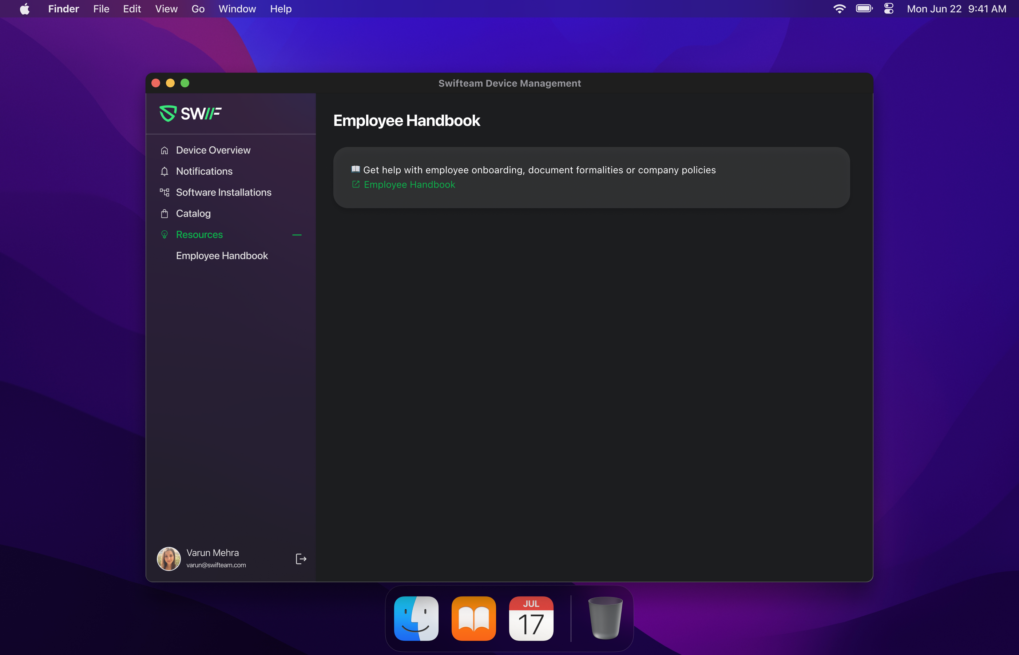1019x655 pixels.
Task: Select Resources in the sidebar
Action: pos(199,235)
